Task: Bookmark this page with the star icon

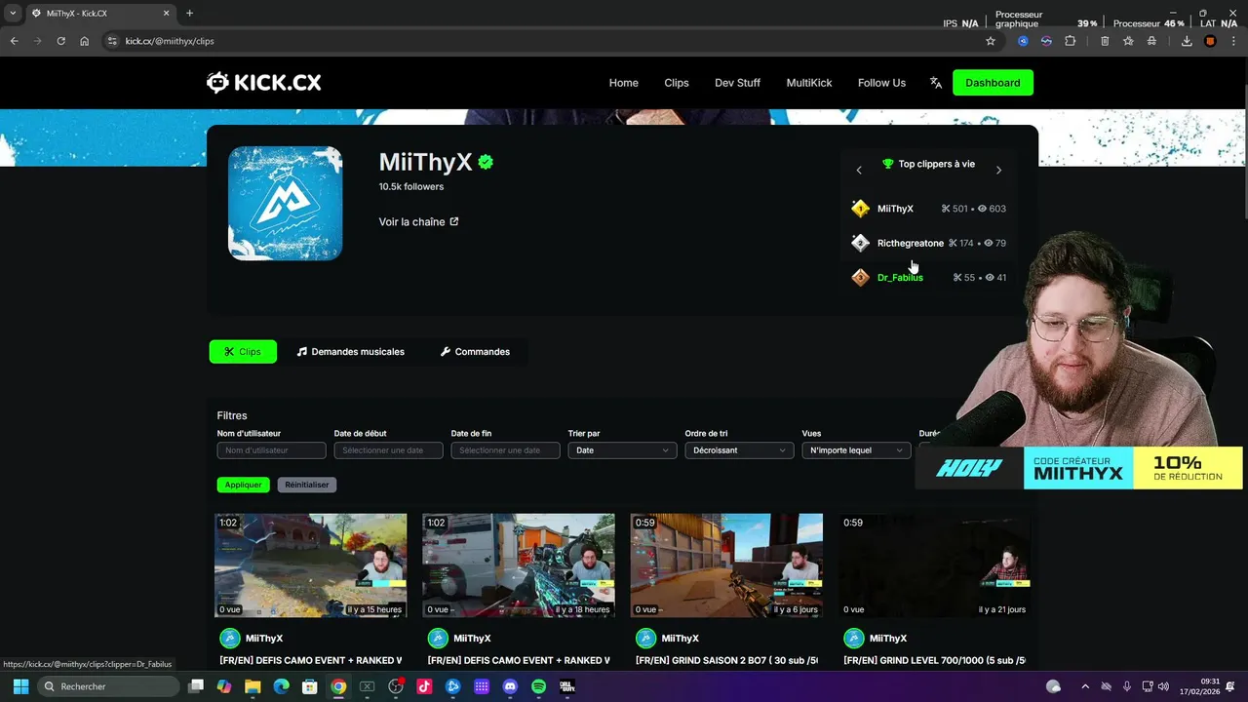Action: click(x=991, y=41)
